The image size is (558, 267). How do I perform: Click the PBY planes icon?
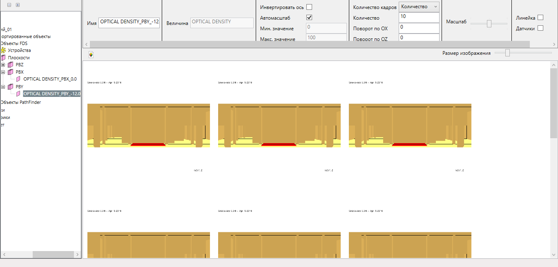[11, 87]
